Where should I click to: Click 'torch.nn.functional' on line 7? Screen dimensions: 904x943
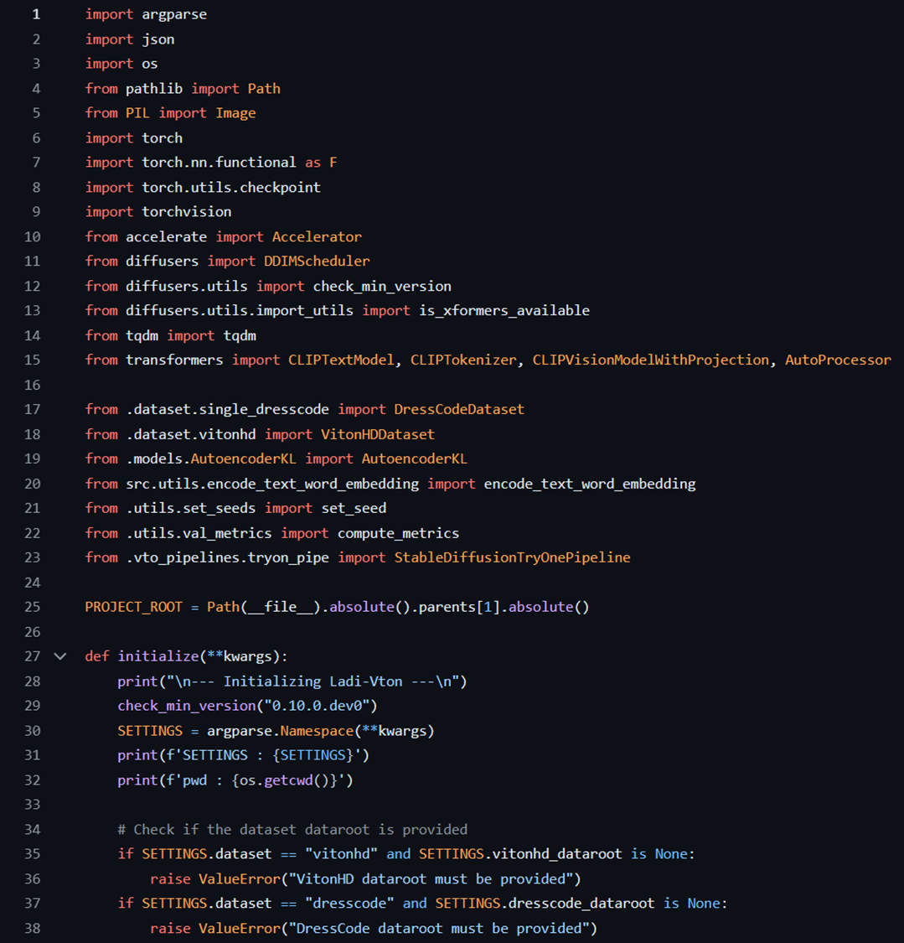pyautogui.click(x=219, y=163)
